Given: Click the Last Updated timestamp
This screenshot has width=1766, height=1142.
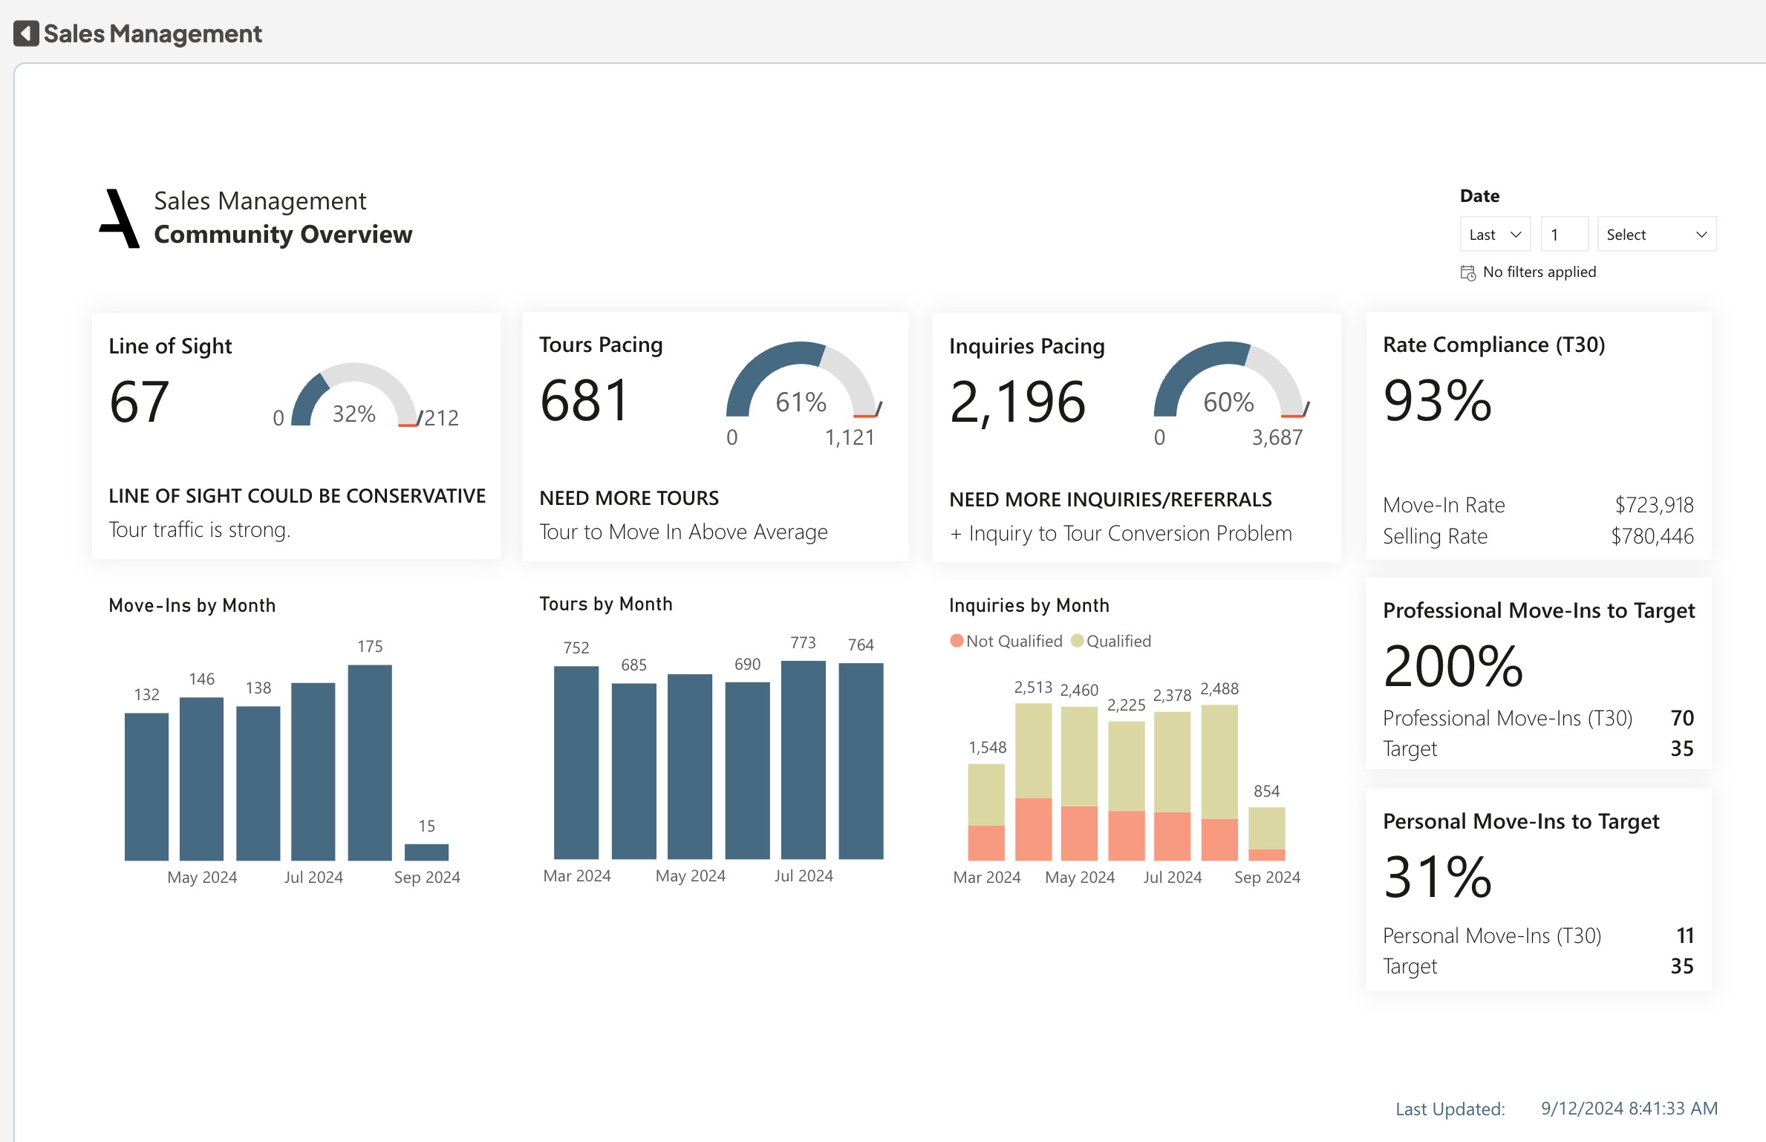Looking at the screenshot, I should (1629, 1108).
